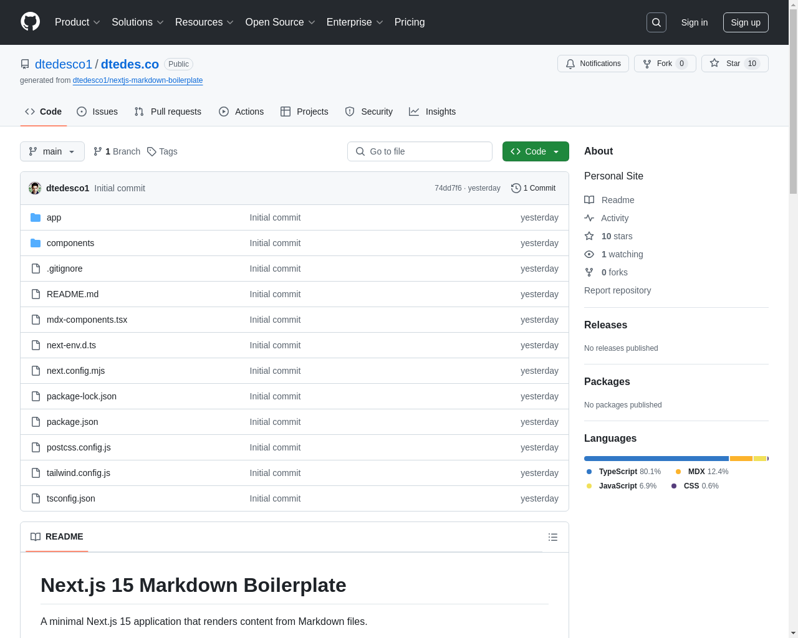The height and width of the screenshot is (638, 798).
Task: Click the package-lock.json file icon
Action: point(36,396)
